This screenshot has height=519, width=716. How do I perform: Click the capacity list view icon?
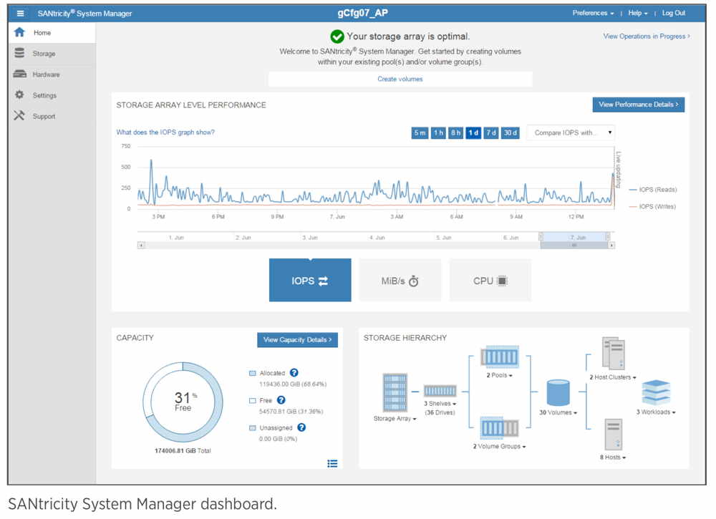click(332, 464)
